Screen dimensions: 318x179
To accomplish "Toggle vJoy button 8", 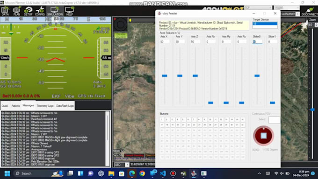I will (x=199, y=119).
